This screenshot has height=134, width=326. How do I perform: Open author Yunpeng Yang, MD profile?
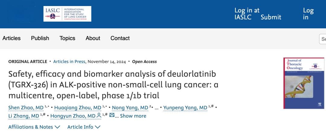point(185,108)
